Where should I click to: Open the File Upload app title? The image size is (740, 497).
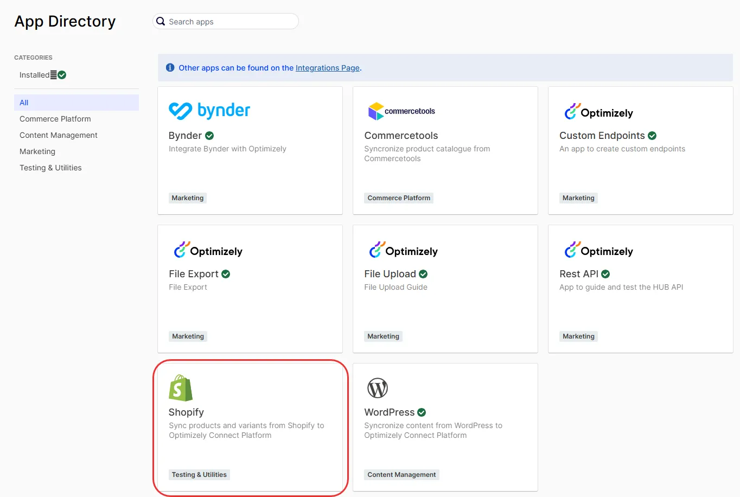coord(390,274)
